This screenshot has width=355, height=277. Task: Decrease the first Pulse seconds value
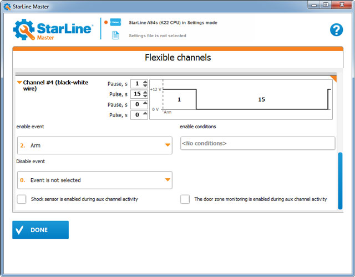(x=145, y=96)
